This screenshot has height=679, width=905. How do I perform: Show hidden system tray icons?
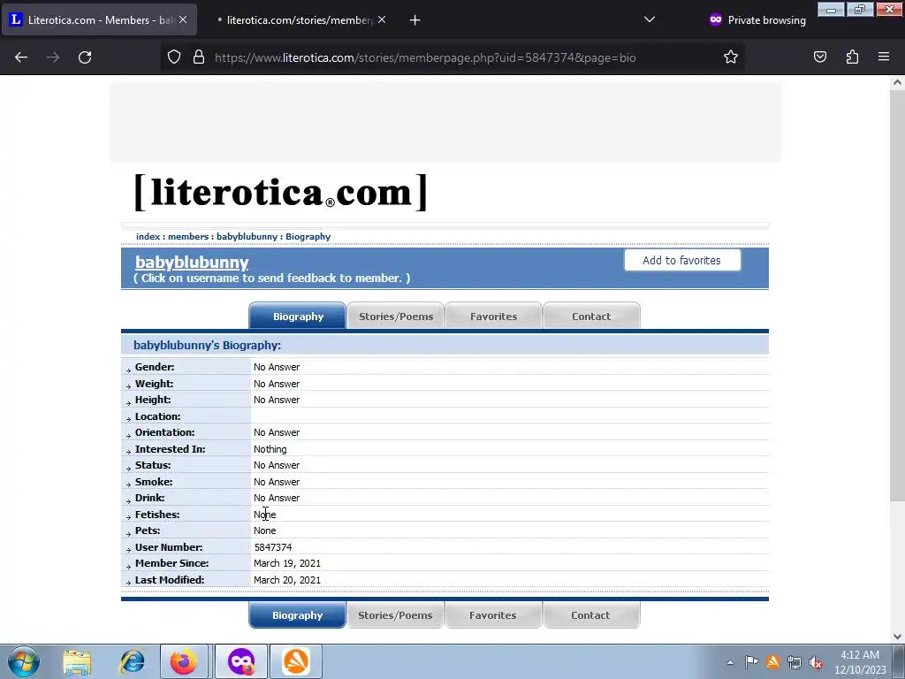[x=730, y=662]
